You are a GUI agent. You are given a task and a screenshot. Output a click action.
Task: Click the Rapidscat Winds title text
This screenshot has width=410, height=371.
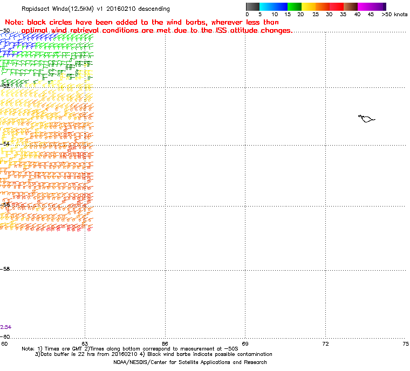[95, 9]
